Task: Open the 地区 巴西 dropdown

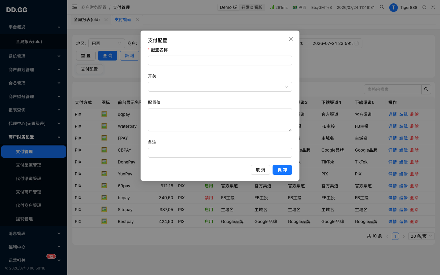Action: point(106,43)
